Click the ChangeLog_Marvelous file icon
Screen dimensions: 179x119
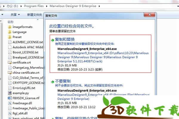[10, 68]
